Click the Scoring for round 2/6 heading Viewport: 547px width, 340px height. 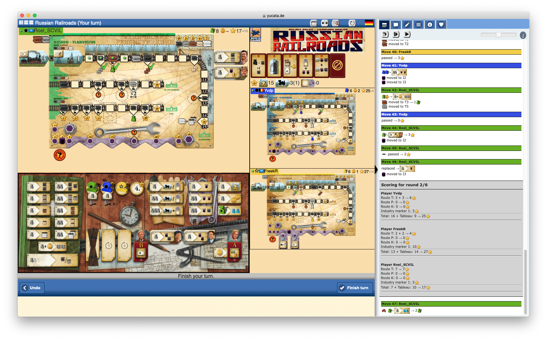[x=404, y=185]
